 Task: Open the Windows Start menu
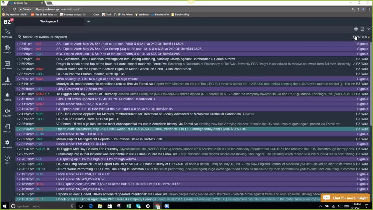[5, 206]
